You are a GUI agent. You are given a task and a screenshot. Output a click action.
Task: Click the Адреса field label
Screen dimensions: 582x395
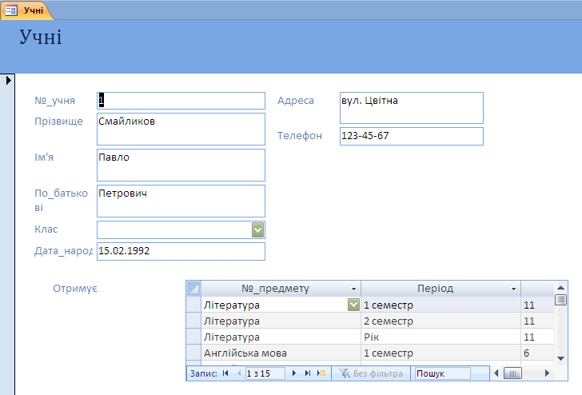pos(296,101)
